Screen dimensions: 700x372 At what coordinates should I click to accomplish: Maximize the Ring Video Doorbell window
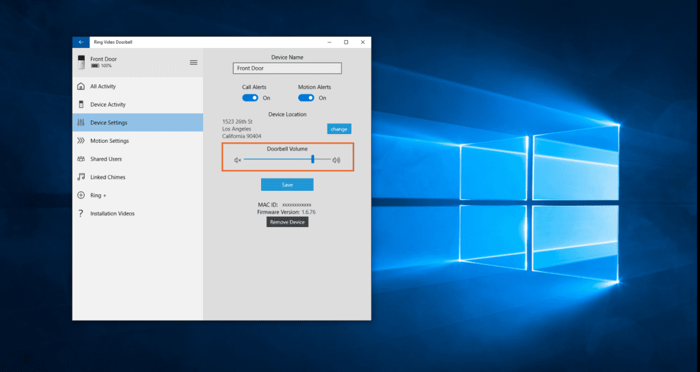point(346,42)
